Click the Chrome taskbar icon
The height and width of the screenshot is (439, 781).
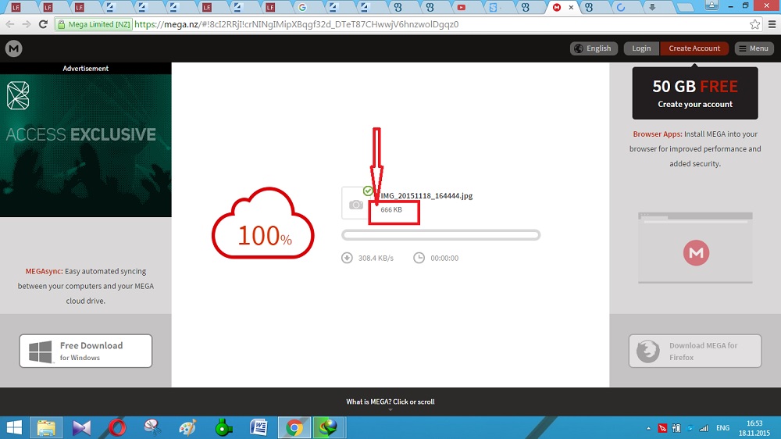(294, 427)
